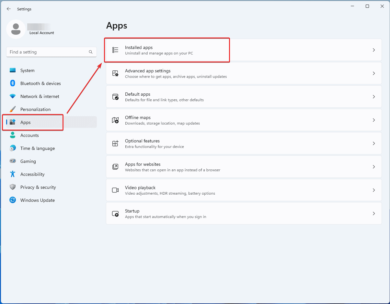
Task: Click the Default apps shield icon
Action: (x=115, y=97)
